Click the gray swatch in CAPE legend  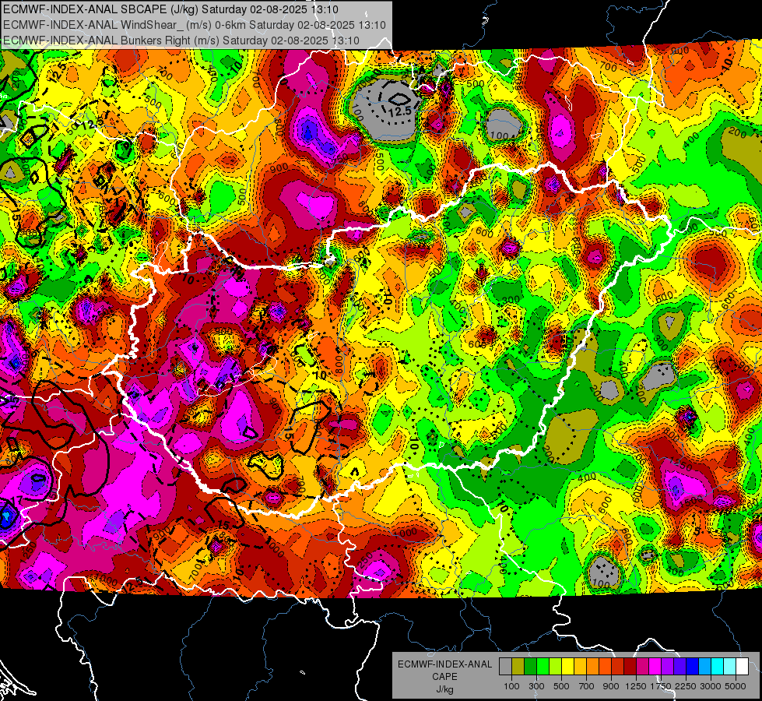[505, 667]
